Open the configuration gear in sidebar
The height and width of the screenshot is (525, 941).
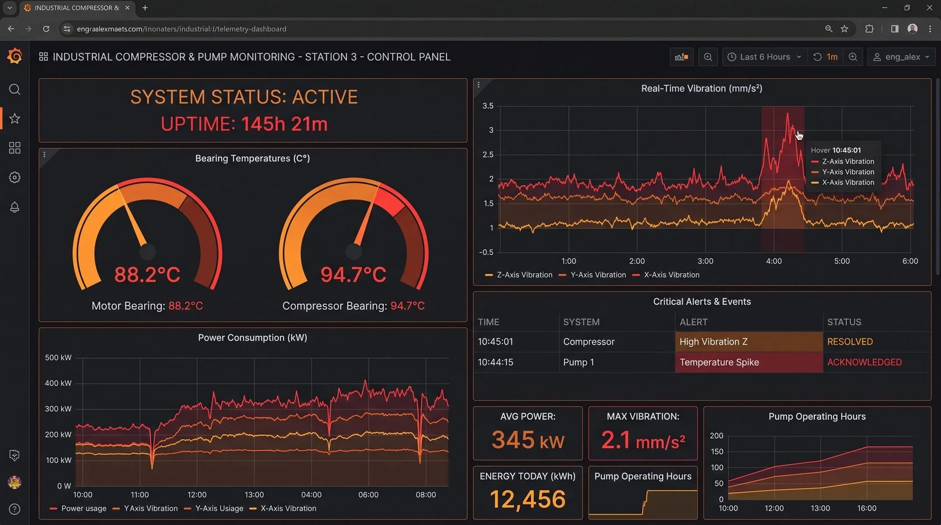[15, 178]
